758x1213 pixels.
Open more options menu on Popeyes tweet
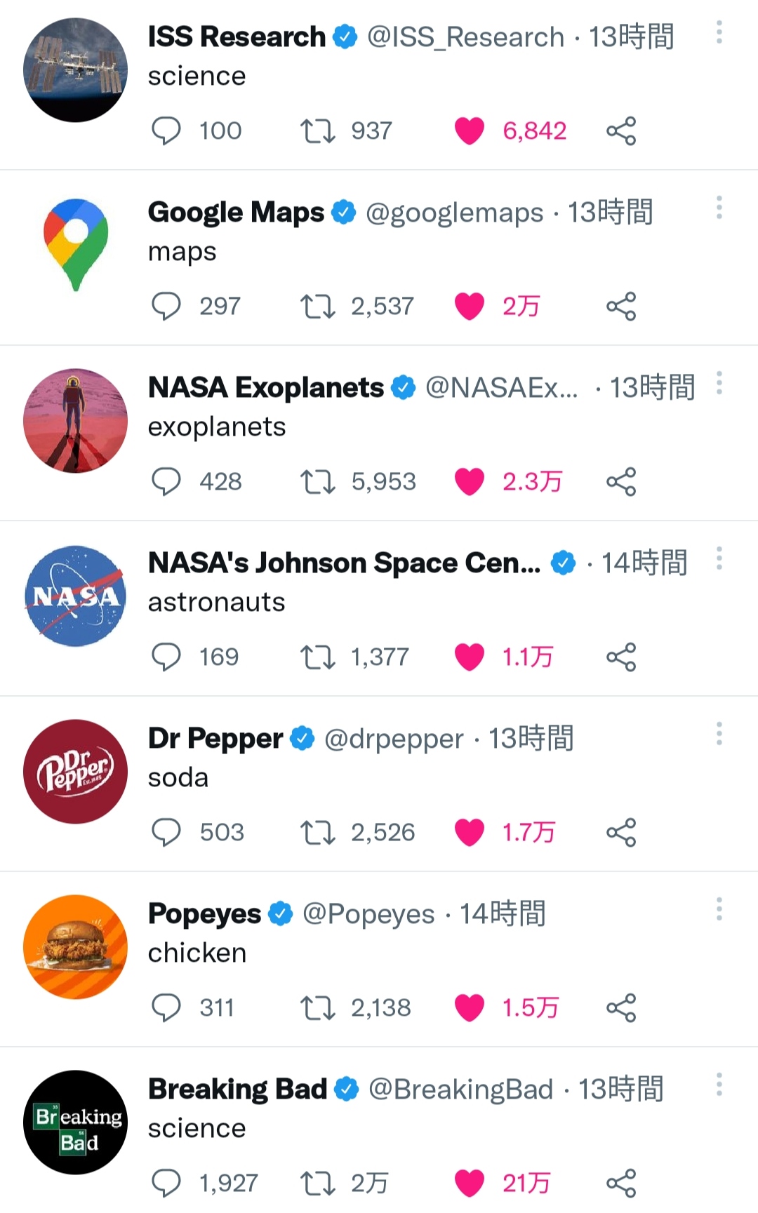pyautogui.click(x=719, y=909)
